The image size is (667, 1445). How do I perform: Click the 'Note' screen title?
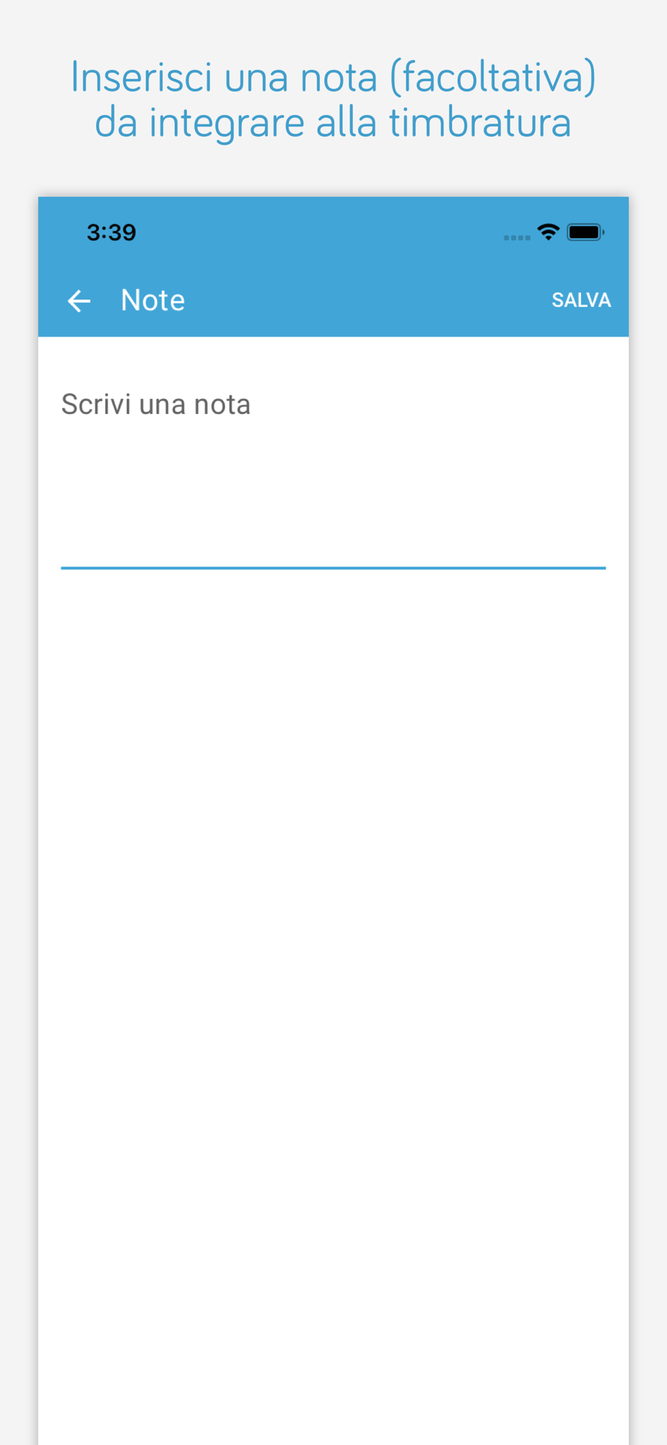click(x=152, y=301)
